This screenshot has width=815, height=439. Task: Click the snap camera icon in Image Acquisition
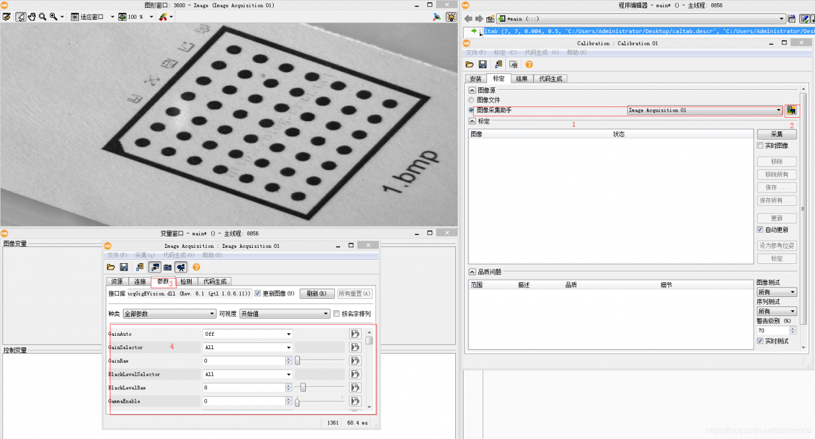pos(167,267)
